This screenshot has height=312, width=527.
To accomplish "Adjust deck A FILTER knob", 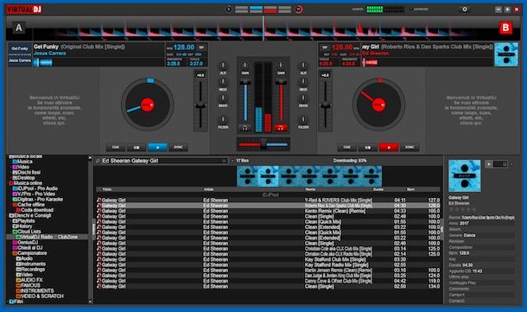I will click(x=223, y=119).
